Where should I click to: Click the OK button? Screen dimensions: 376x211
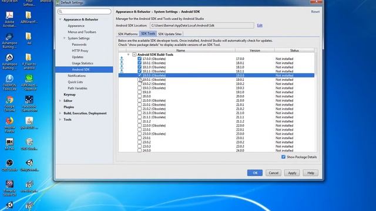coord(254,173)
